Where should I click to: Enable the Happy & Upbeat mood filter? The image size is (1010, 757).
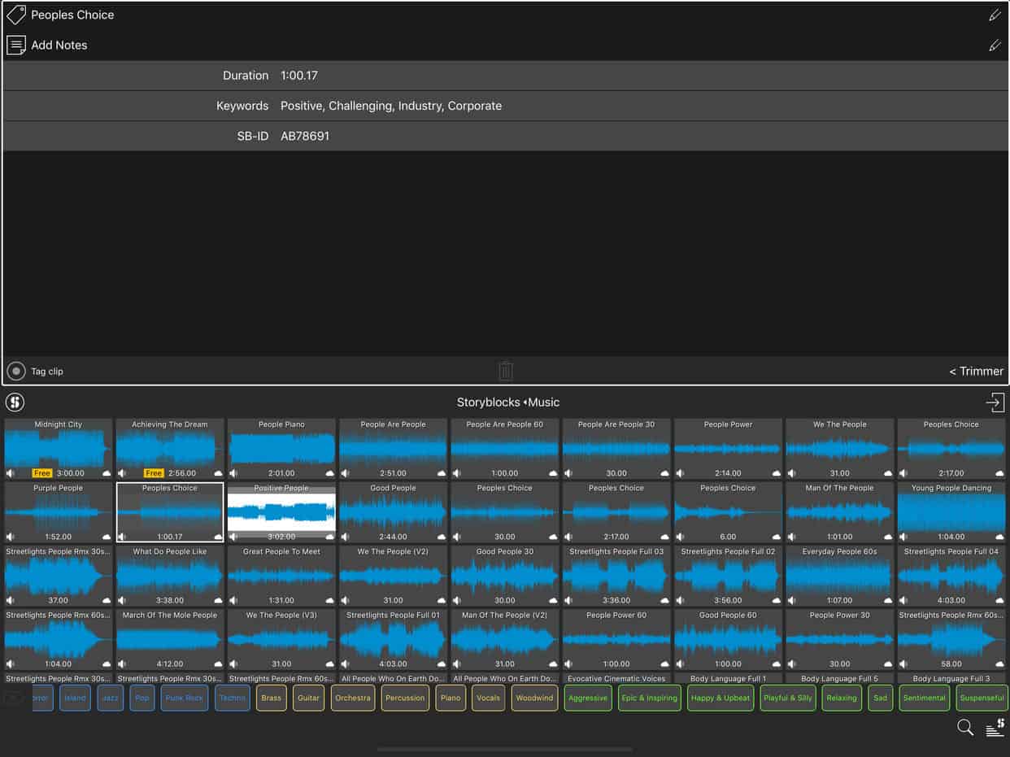point(720,698)
